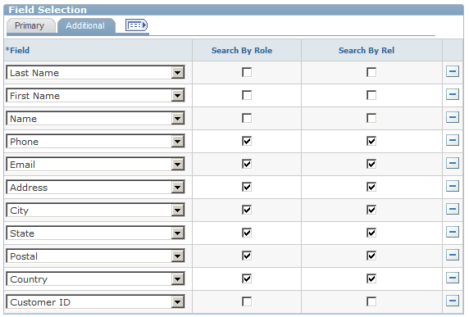
Task: Uncheck Search By Rel for Phone
Action: coord(371,141)
